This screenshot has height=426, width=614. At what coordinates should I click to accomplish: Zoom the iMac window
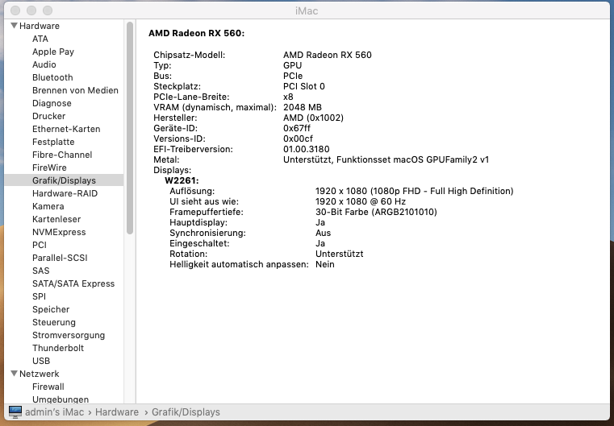pyautogui.click(x=48, y=10)
